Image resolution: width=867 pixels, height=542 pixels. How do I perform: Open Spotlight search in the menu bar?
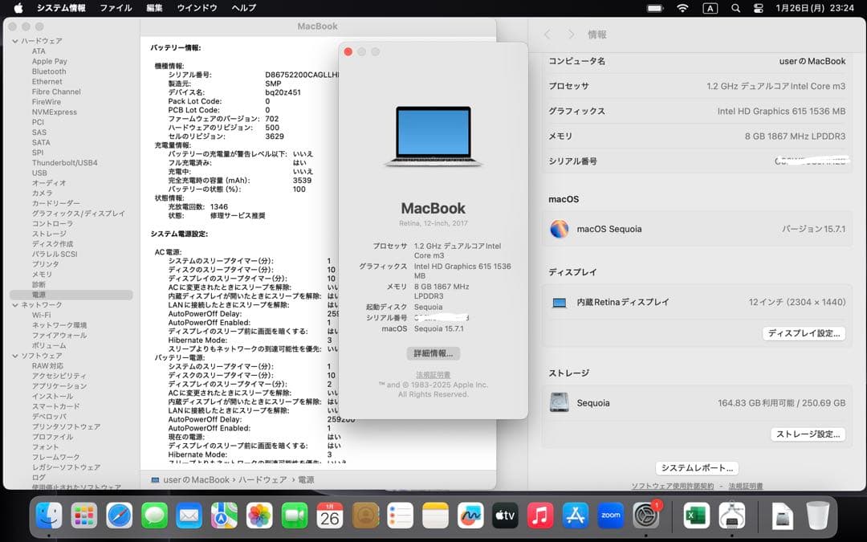(x=735, y=9)
